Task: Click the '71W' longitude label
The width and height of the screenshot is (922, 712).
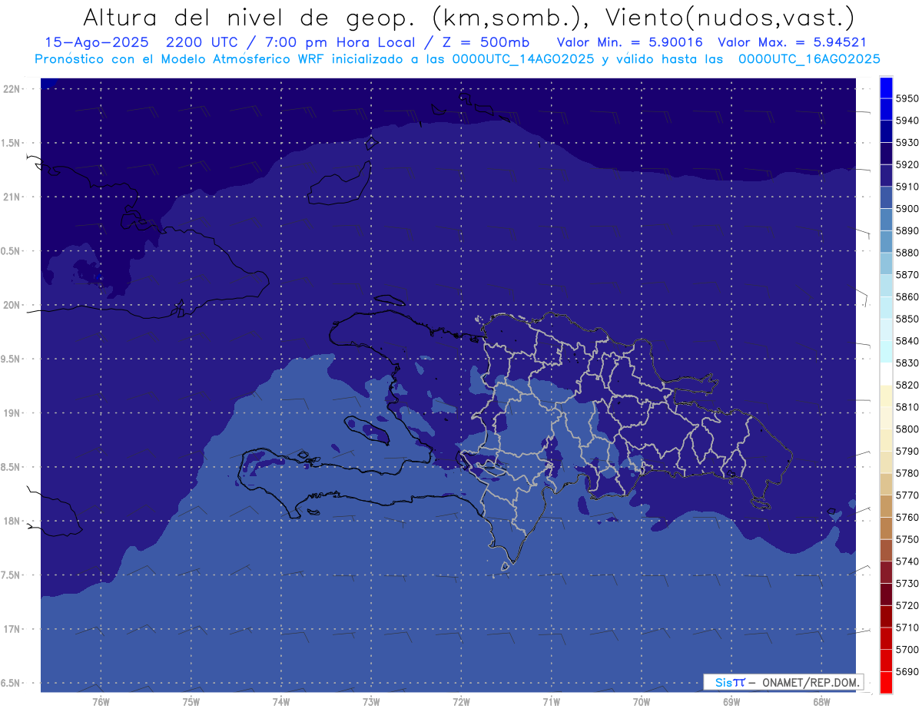Action: [x=551, y=702]
